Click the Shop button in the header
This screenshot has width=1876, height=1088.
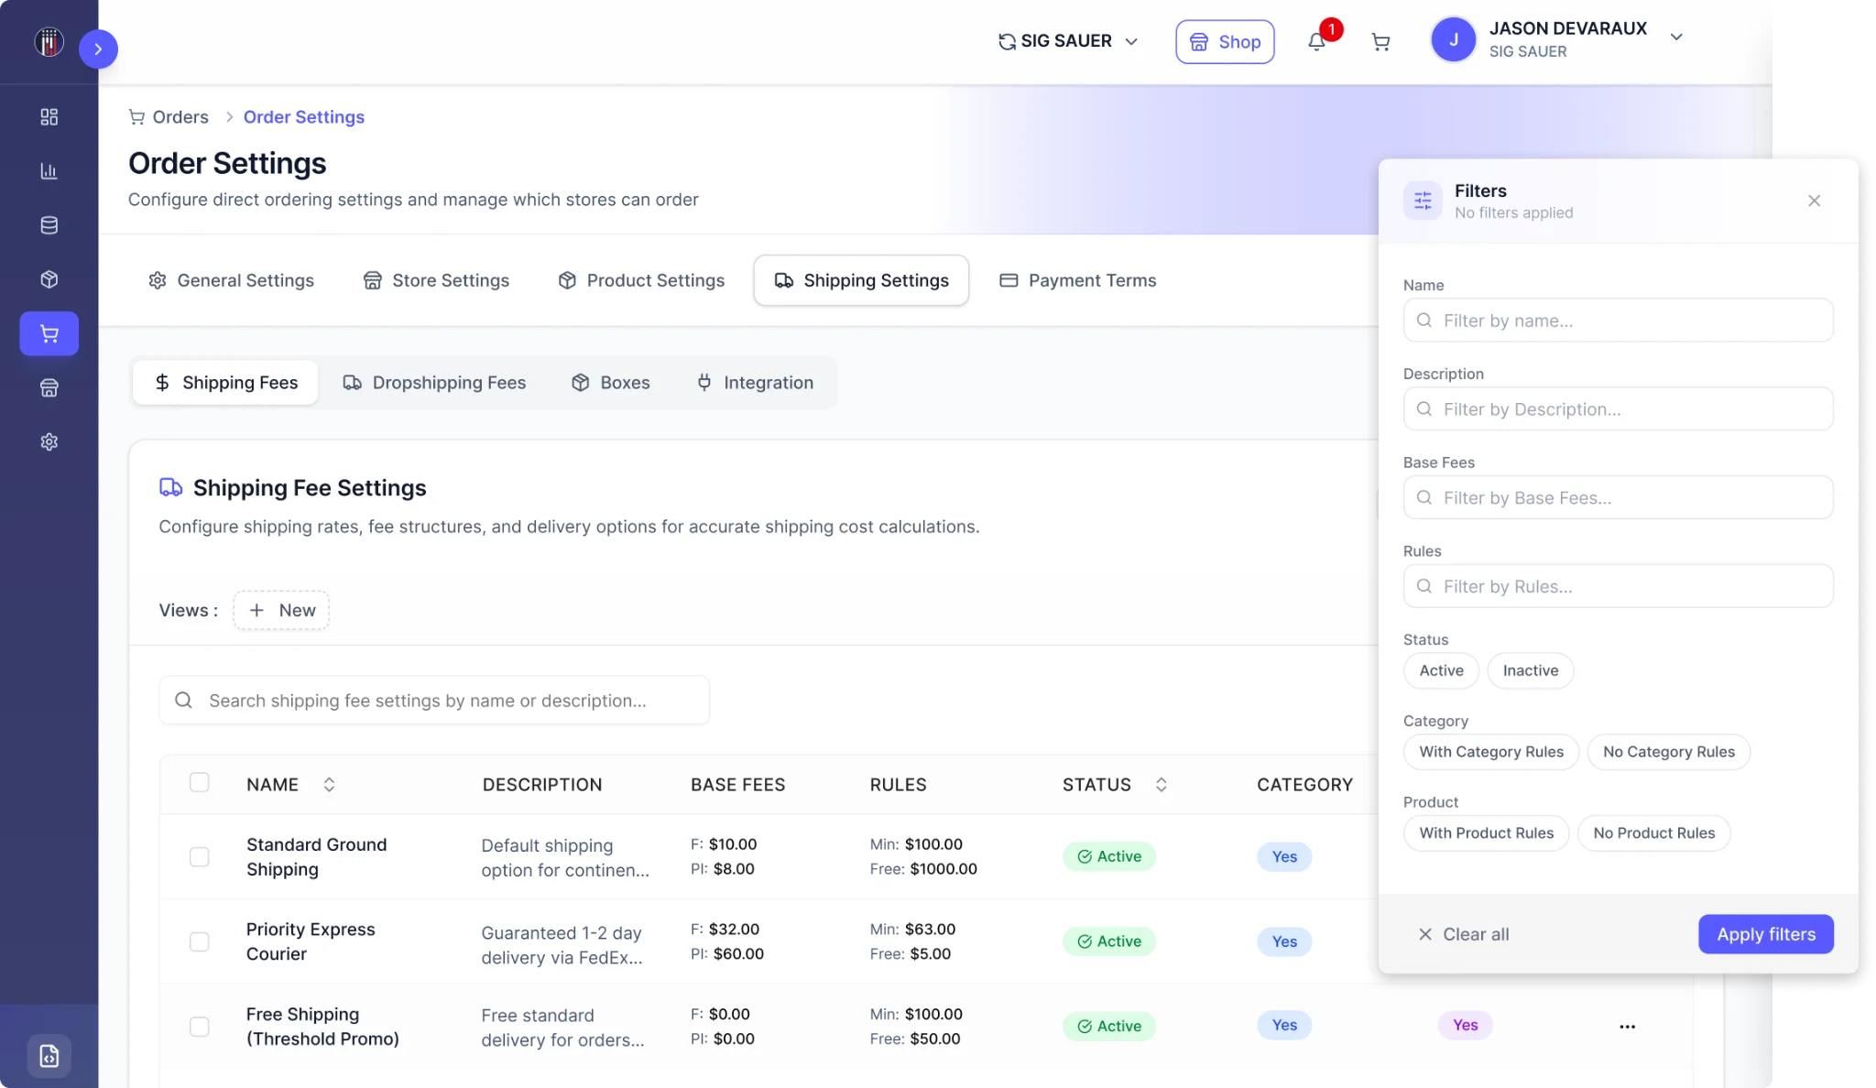click(1225, 42)
